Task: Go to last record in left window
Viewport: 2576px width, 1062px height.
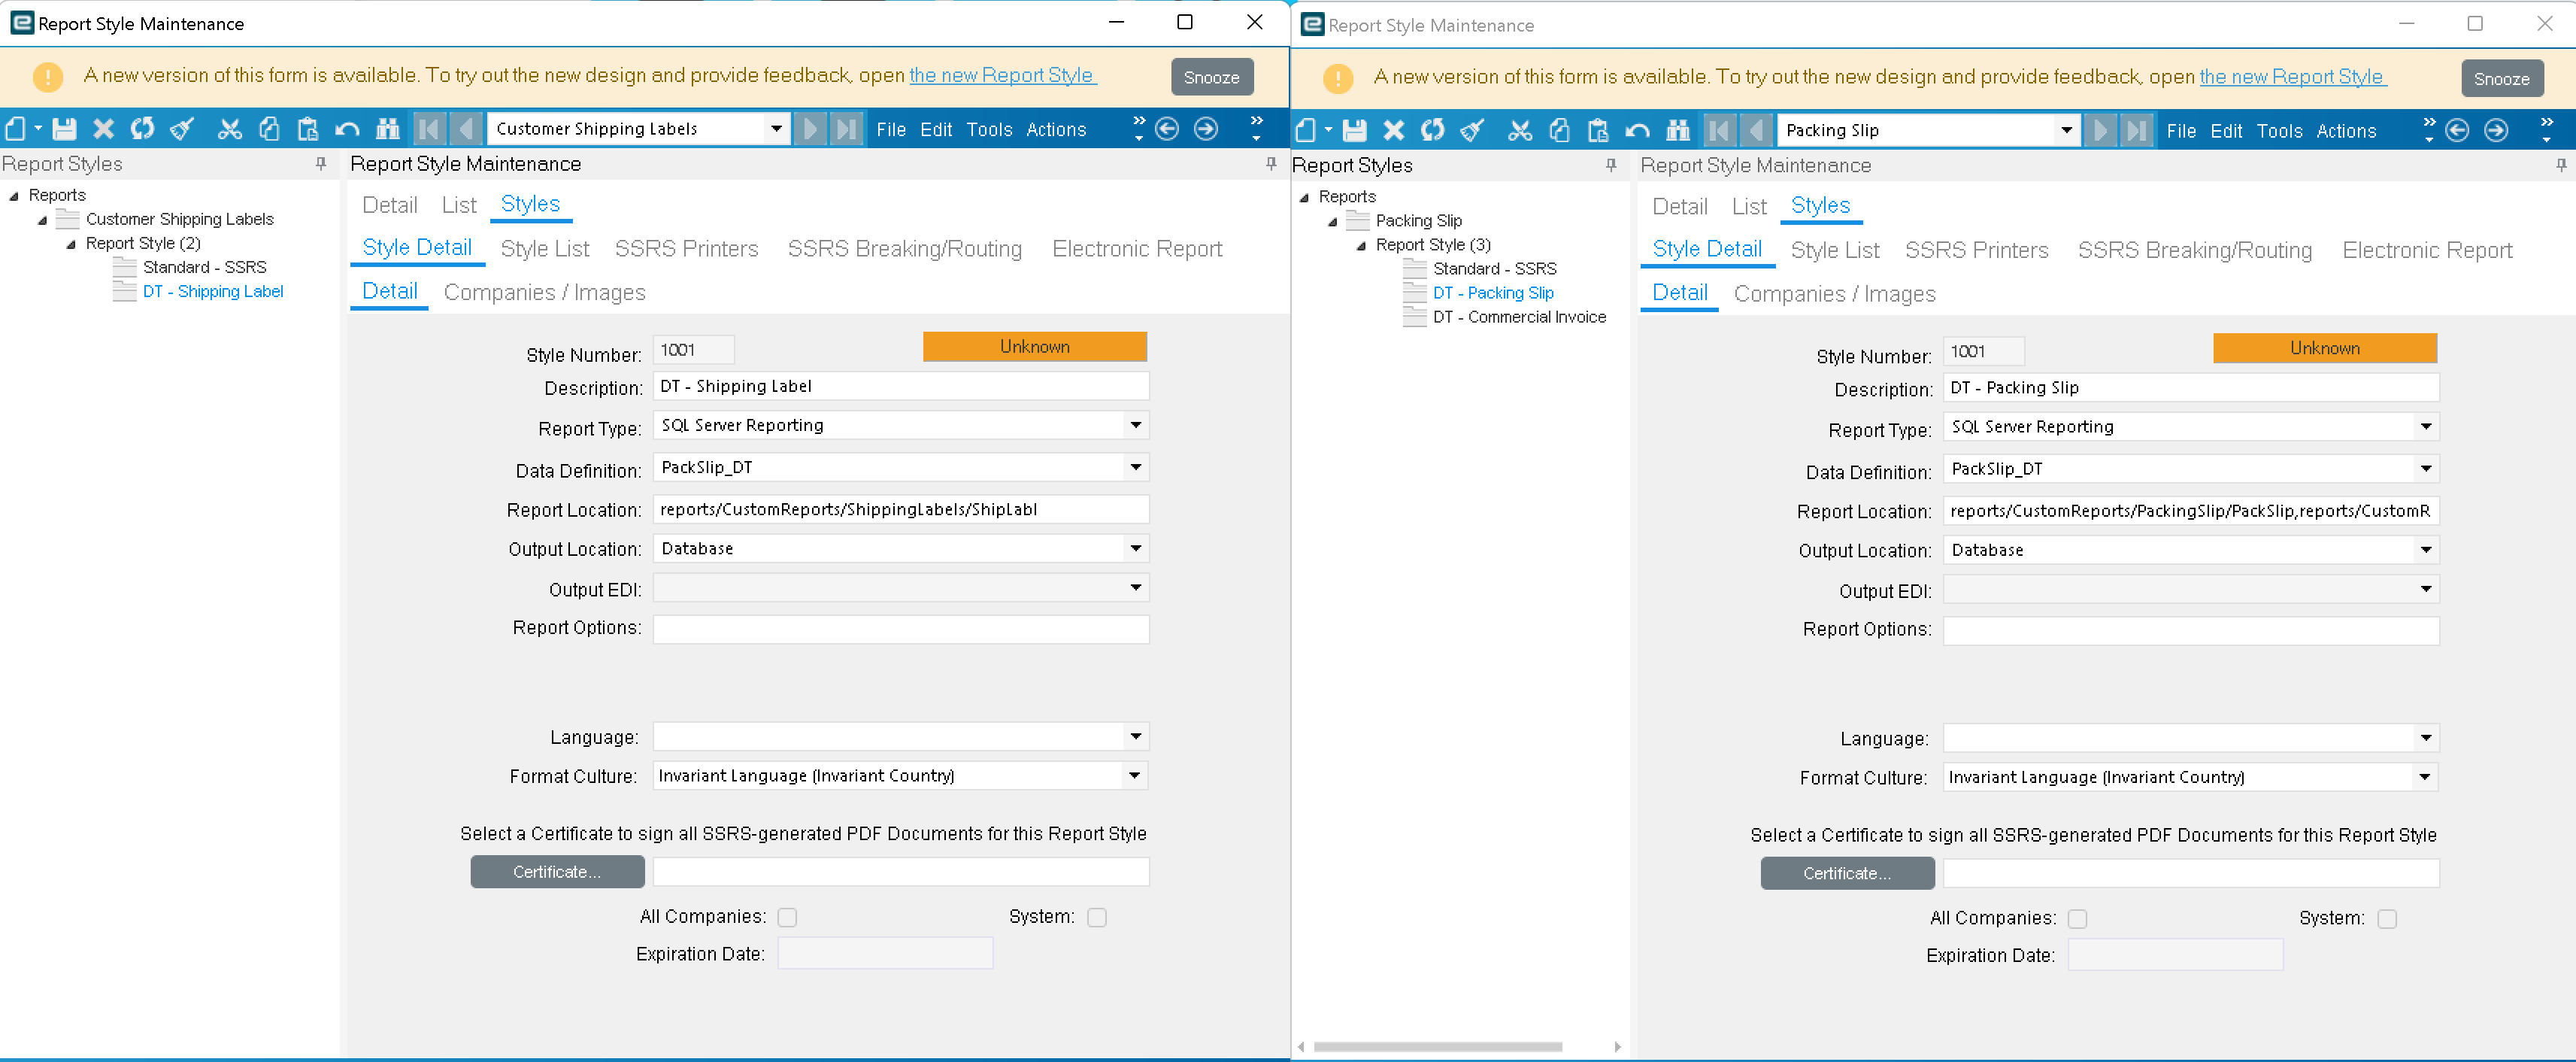Action: 847,129
